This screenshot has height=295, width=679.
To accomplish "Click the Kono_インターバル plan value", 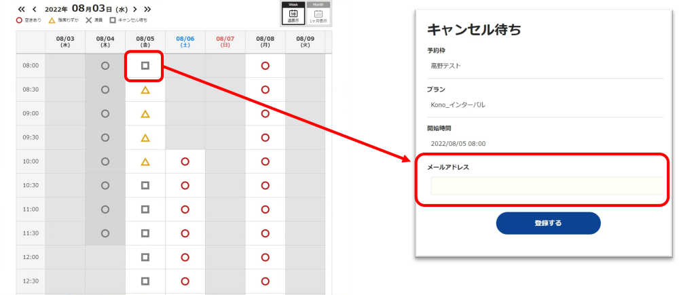I will (458, 104).
